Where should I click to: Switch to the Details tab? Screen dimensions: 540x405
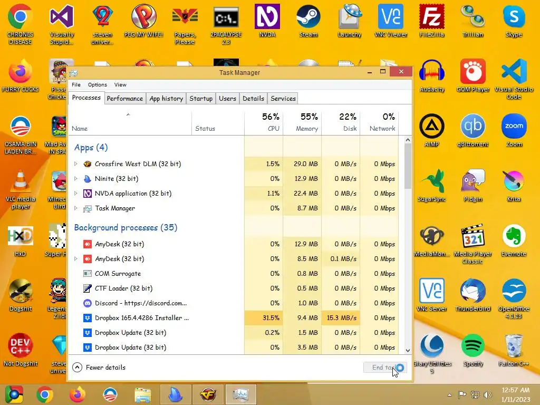pos(253,99)
